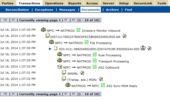Click the Transport Processing label

[114, 61]
